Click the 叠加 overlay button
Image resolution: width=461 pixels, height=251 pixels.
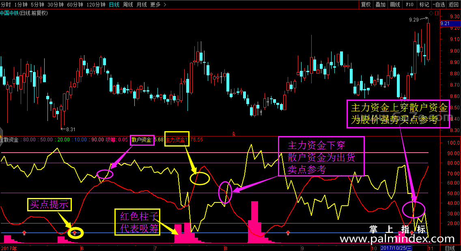(380, 4)
